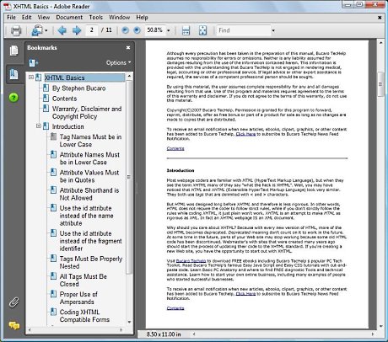Open the collaborate/meeting toolbar icon
388x342 pixels.
click(37, 30)
